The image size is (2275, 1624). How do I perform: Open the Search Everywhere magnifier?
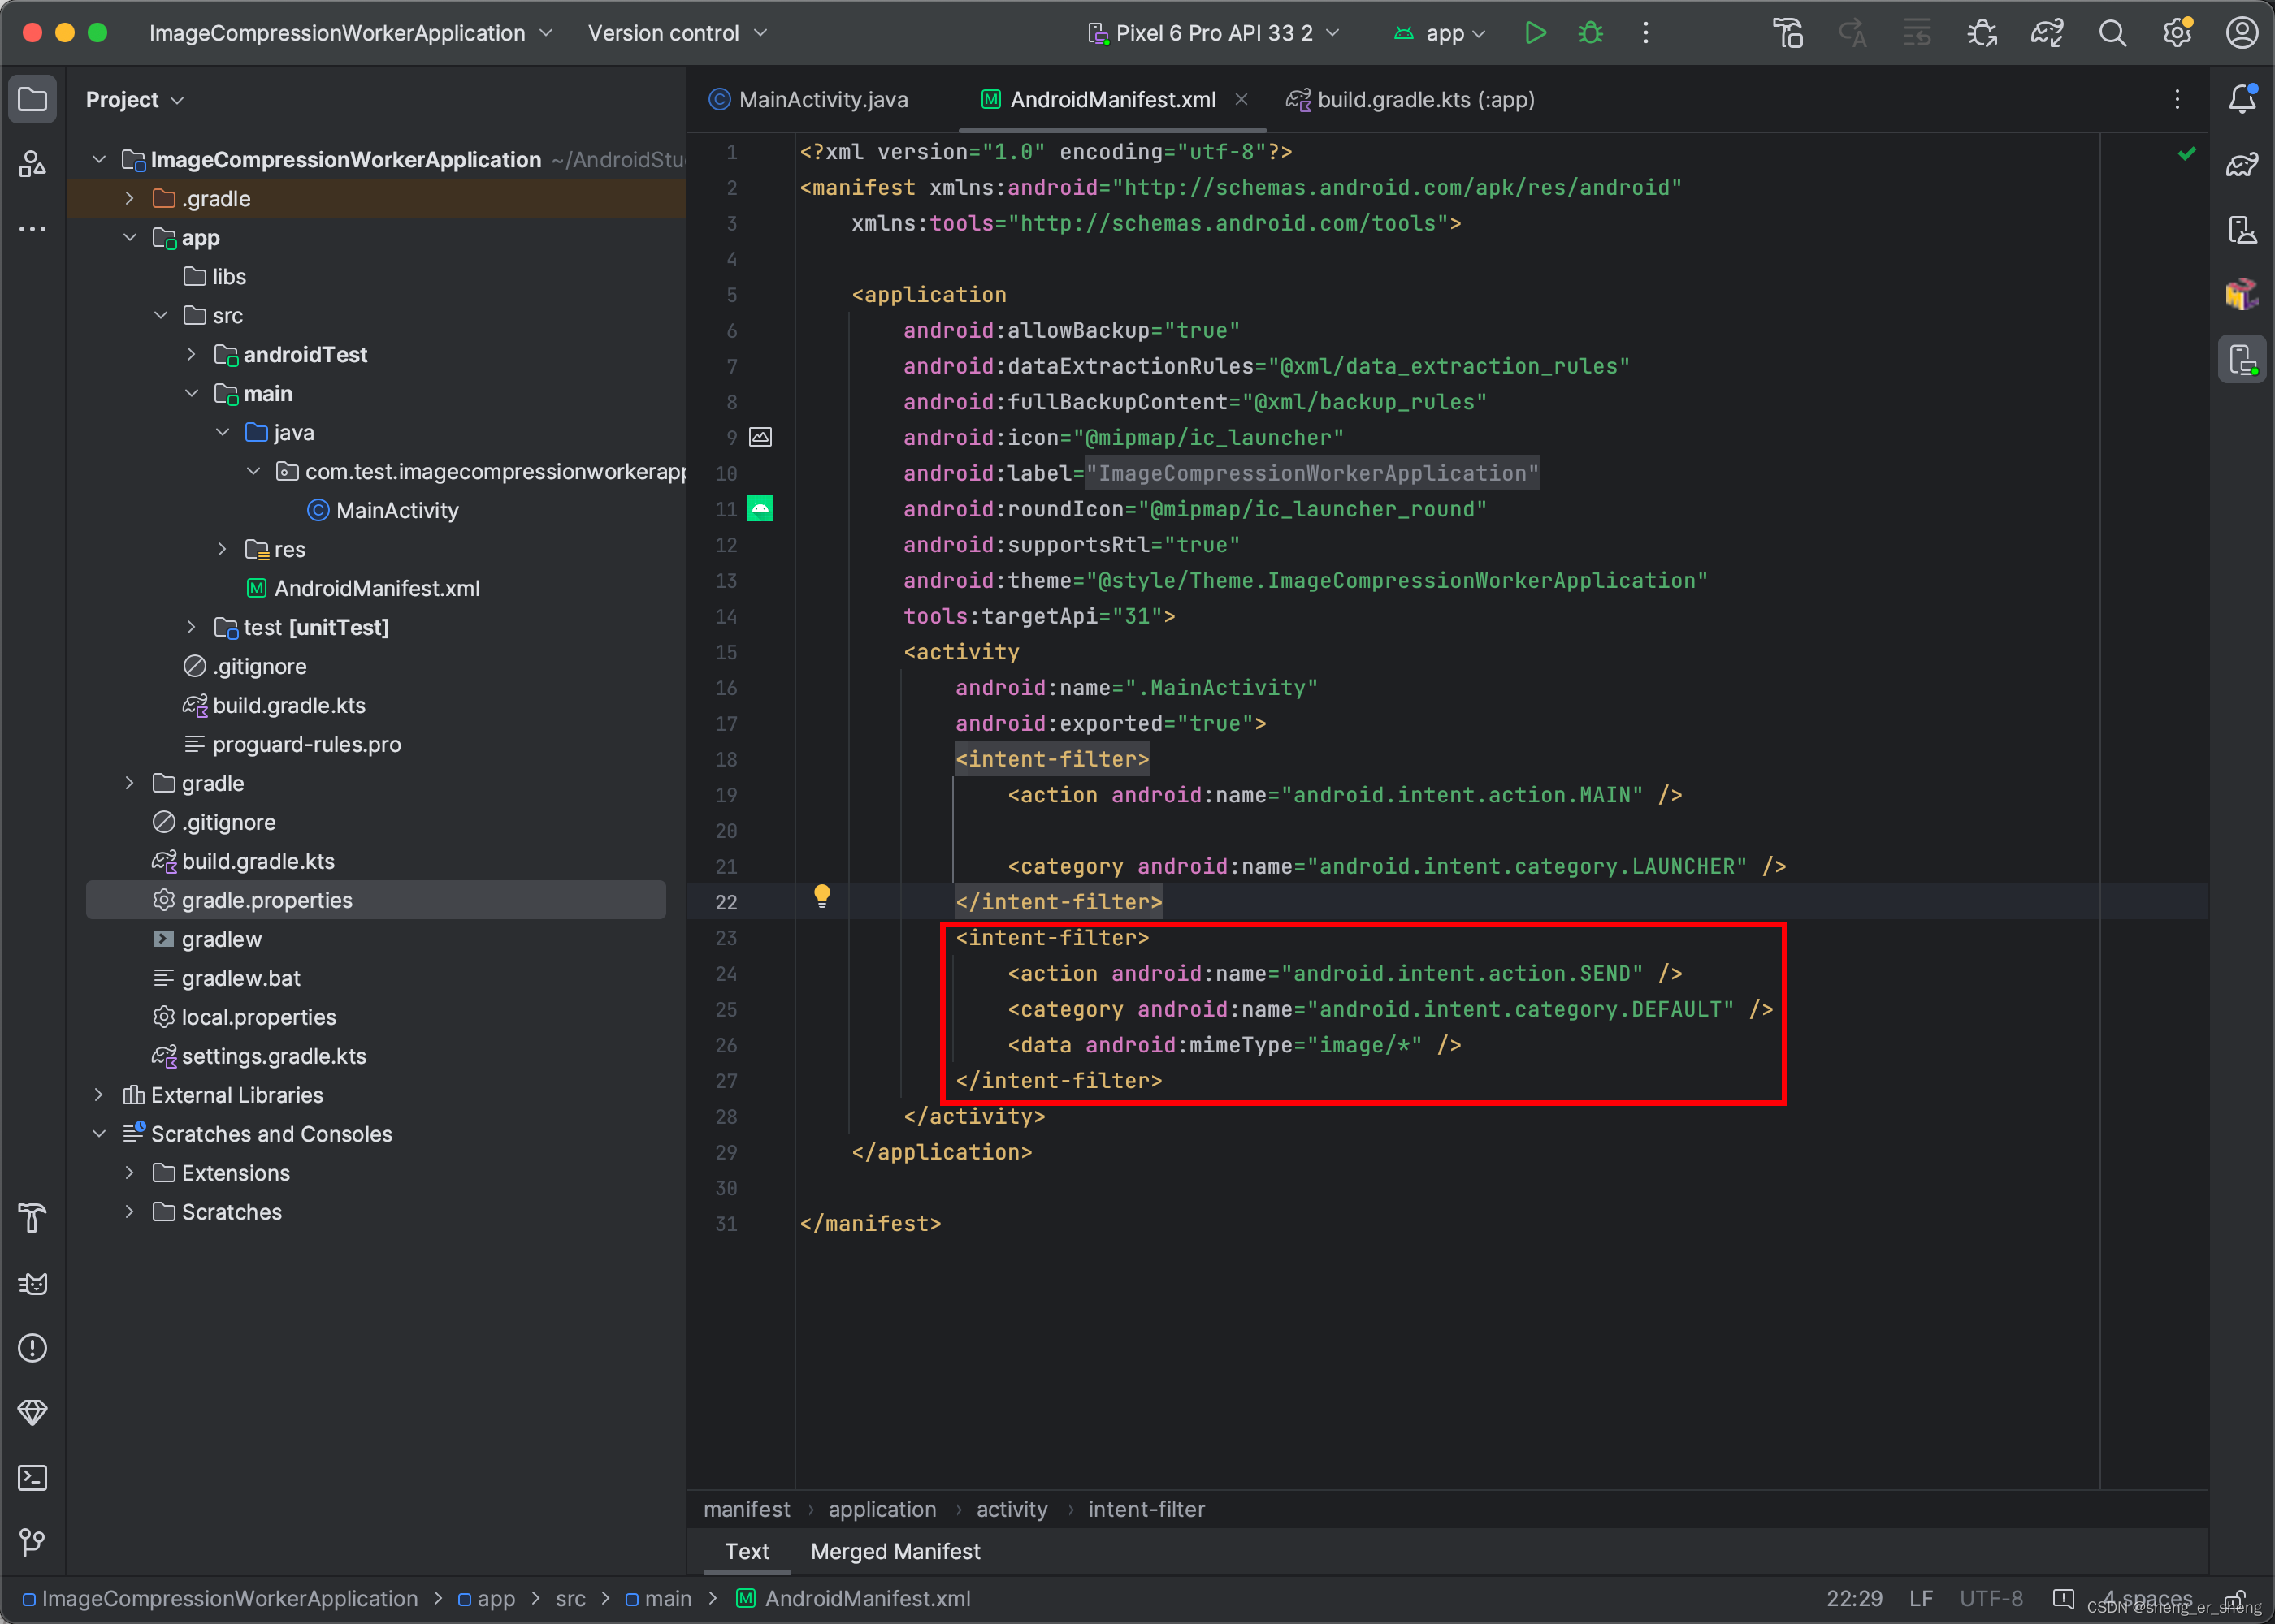[x=2112, y=33]
